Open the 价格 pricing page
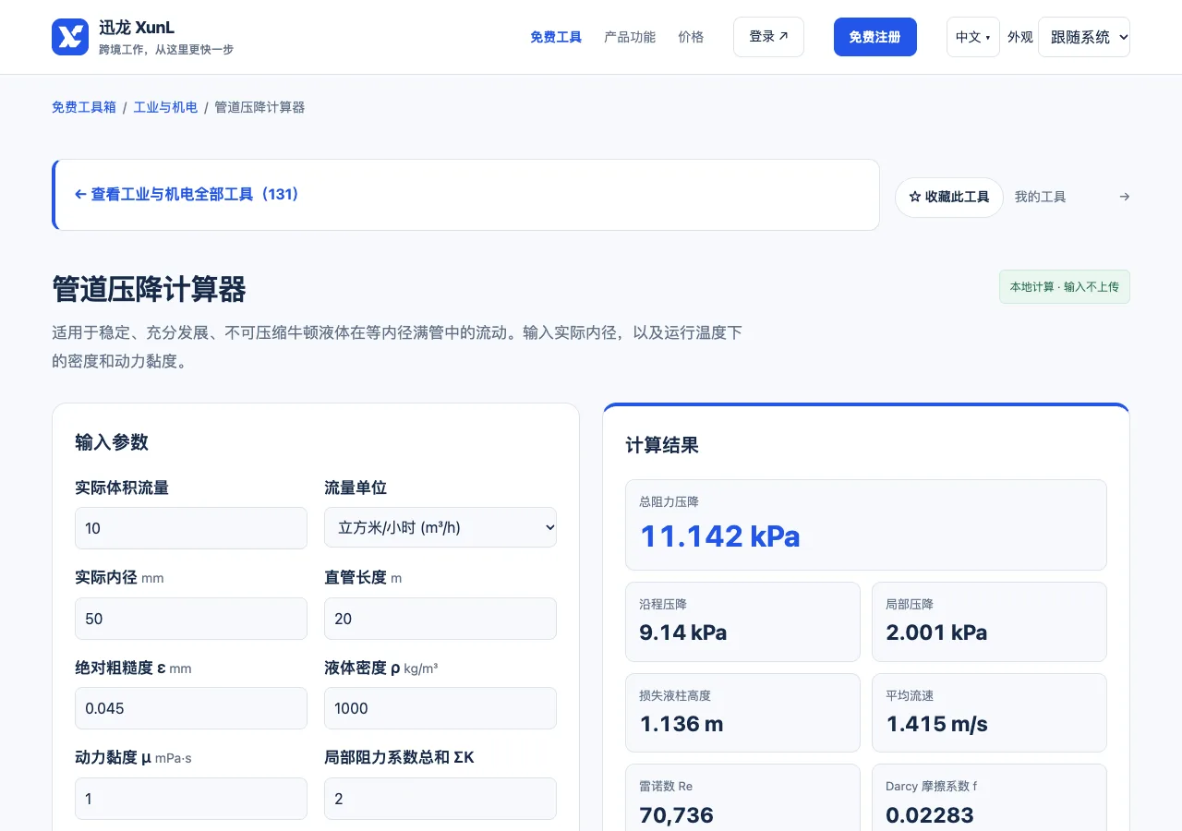The height and width of the screenshot is (831, 1182). pos(691,37)
